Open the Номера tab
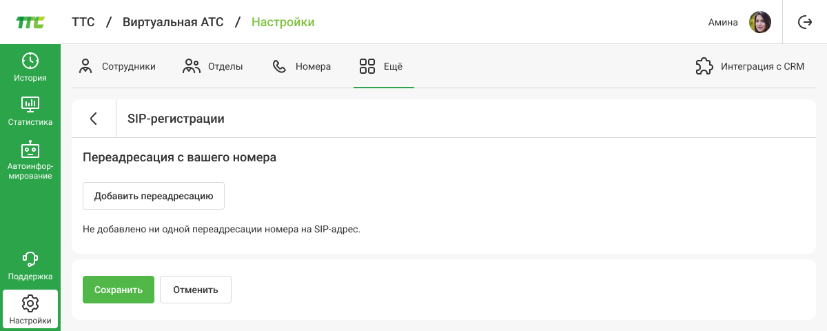827x331 pixels. [302, 66]
